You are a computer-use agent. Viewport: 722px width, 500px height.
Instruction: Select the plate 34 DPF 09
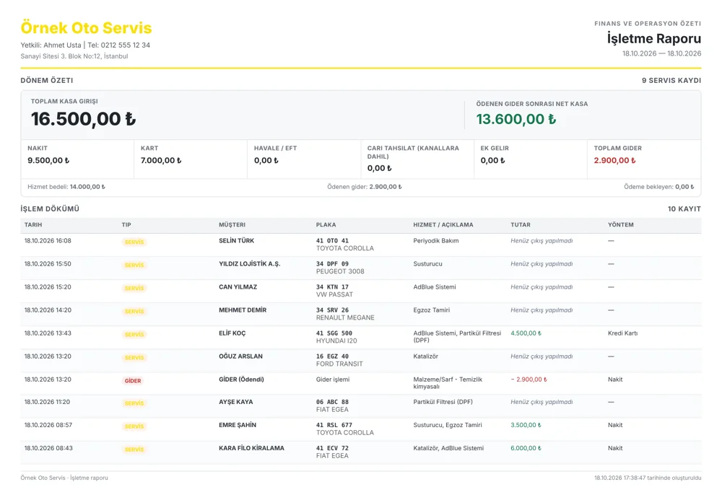pos(332,264)
